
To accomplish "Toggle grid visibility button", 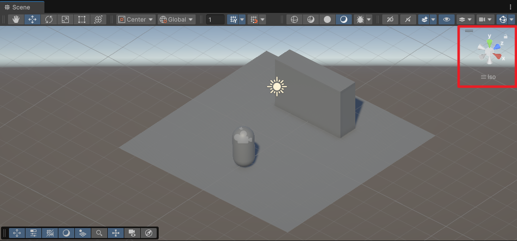I will click(233, 19).
